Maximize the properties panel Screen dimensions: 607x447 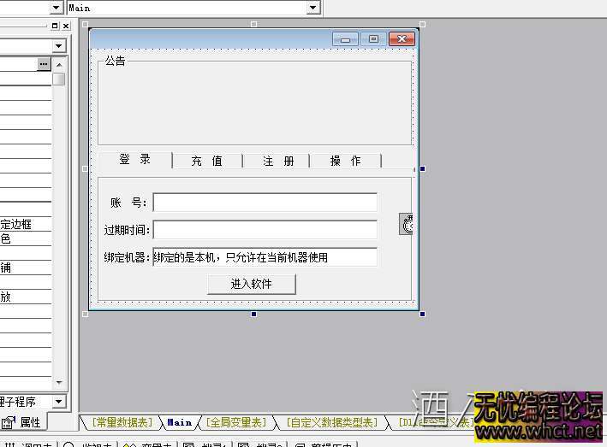pyautogui.click(x=55, y=27)
